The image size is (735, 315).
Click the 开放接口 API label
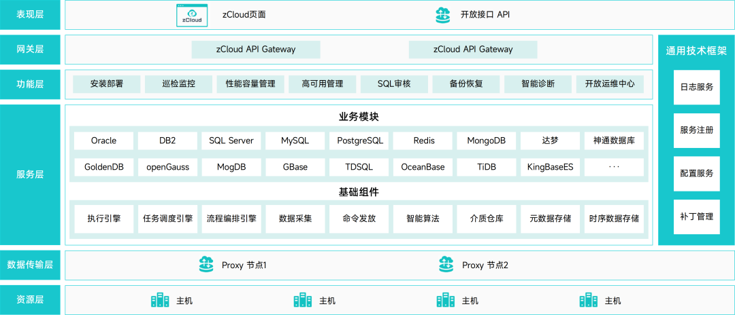(x=485, y=15)
